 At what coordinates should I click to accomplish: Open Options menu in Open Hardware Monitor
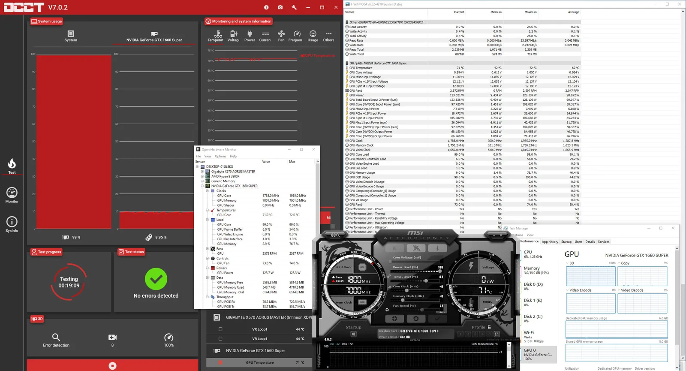[x=220, y=156]
